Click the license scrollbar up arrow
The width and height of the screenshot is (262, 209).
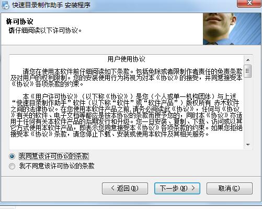(248, 60)
